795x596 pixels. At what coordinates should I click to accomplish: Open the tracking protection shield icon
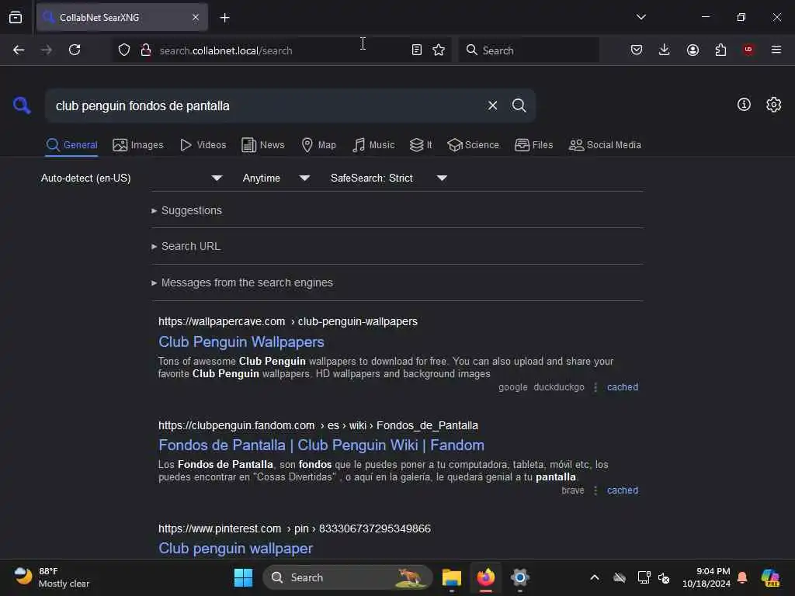(124, 50)
